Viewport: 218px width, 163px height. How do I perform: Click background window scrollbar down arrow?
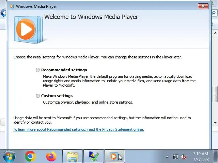tap(215, 123)
